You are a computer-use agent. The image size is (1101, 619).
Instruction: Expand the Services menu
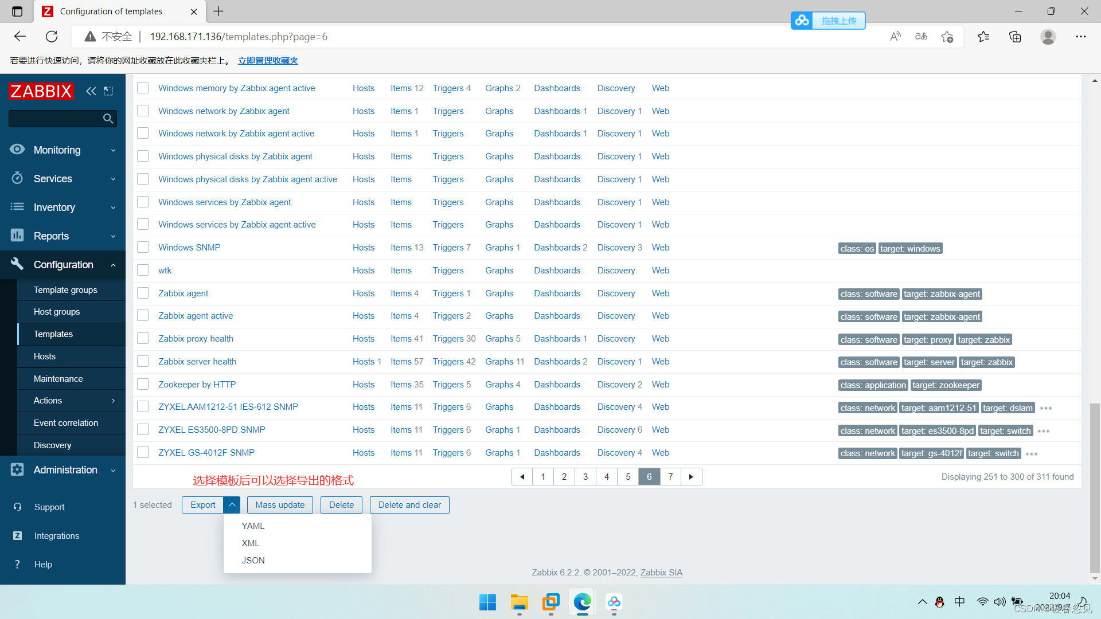(113, 179)
